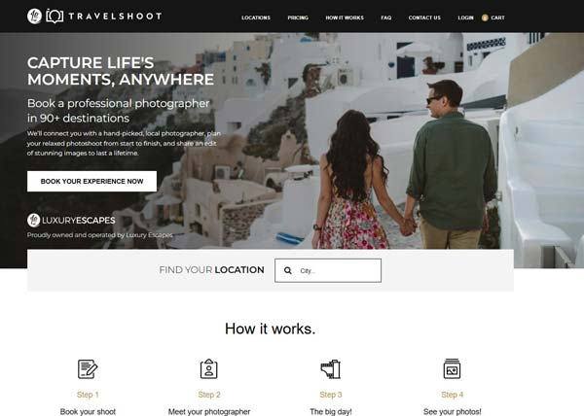Open the FAQ menu item

(x=385, y=17)
